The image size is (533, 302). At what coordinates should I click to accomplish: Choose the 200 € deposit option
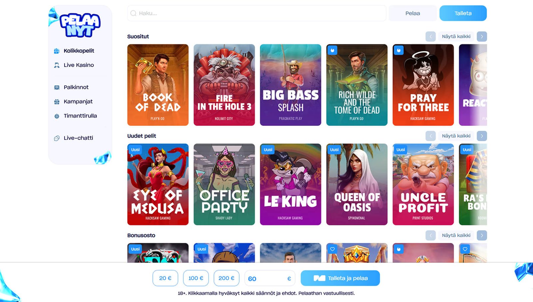(227, 278)
